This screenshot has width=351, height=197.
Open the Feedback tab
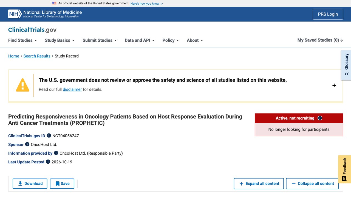344,169
